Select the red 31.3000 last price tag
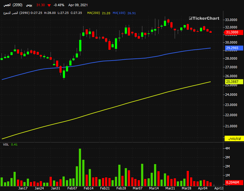The height and width of the screenshot is (191, 244). click(234, 32)
